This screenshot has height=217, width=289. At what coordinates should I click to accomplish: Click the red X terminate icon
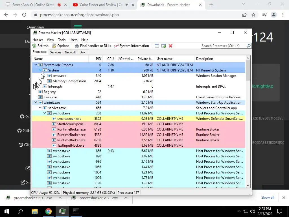point(170,46)
